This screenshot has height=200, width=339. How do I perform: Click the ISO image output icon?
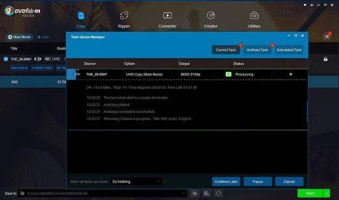[206, 193]
